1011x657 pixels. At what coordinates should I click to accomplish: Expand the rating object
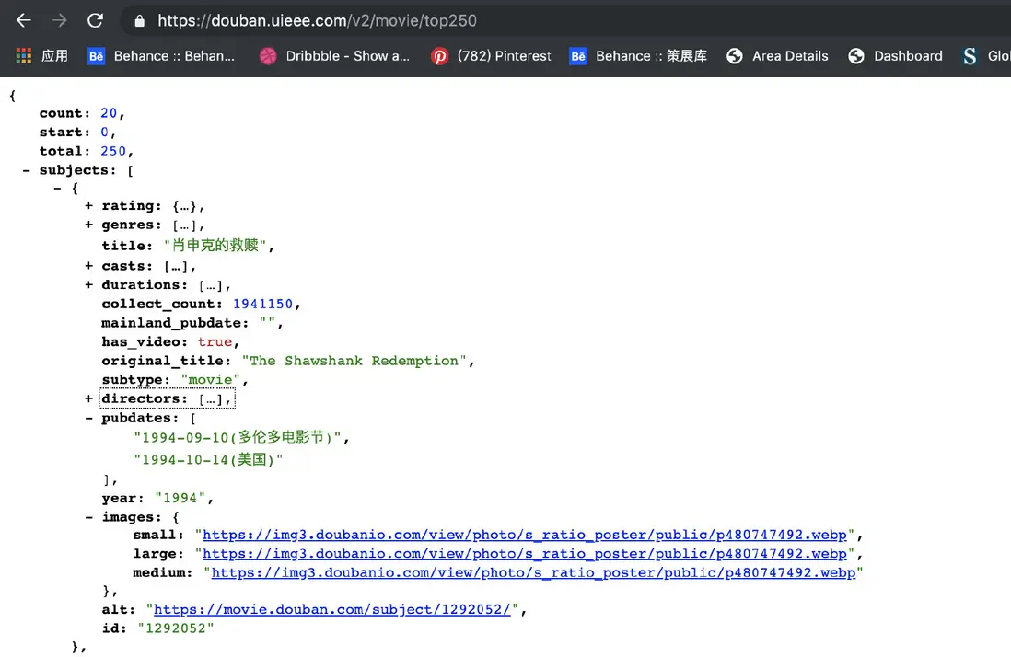(x=89, y=205)
